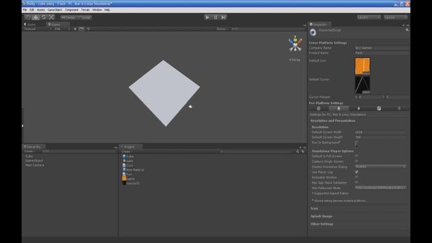Click the orange Default Icon thumbnail
The image size is (432, 243).
click(362, 66)
